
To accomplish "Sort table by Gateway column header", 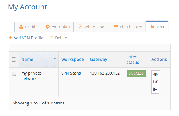I will tap(98, 60).
